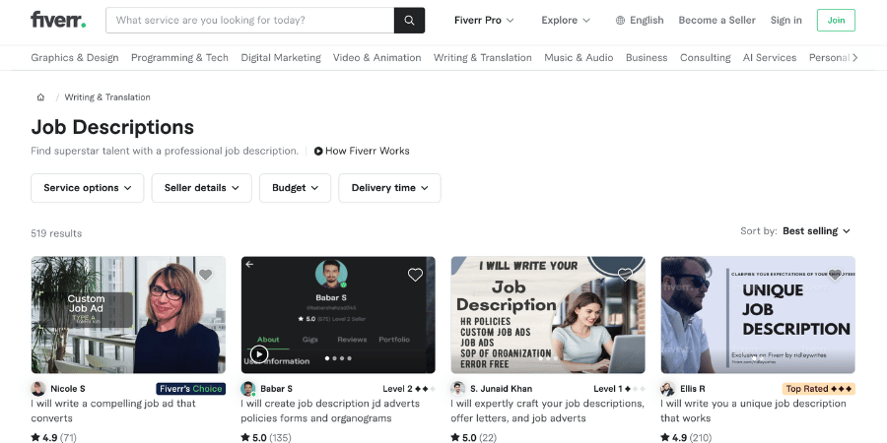Open Service options filter dropdown

coord(88,188)
